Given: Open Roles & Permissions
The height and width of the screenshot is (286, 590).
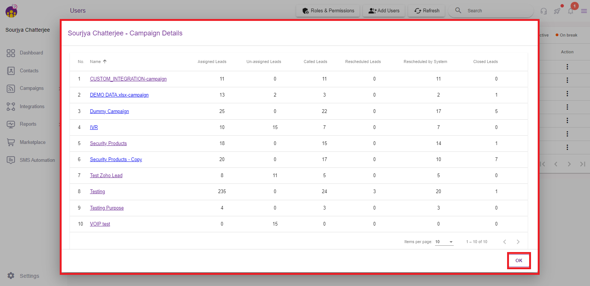Looking at the screenshot, I should coord(328,11).
